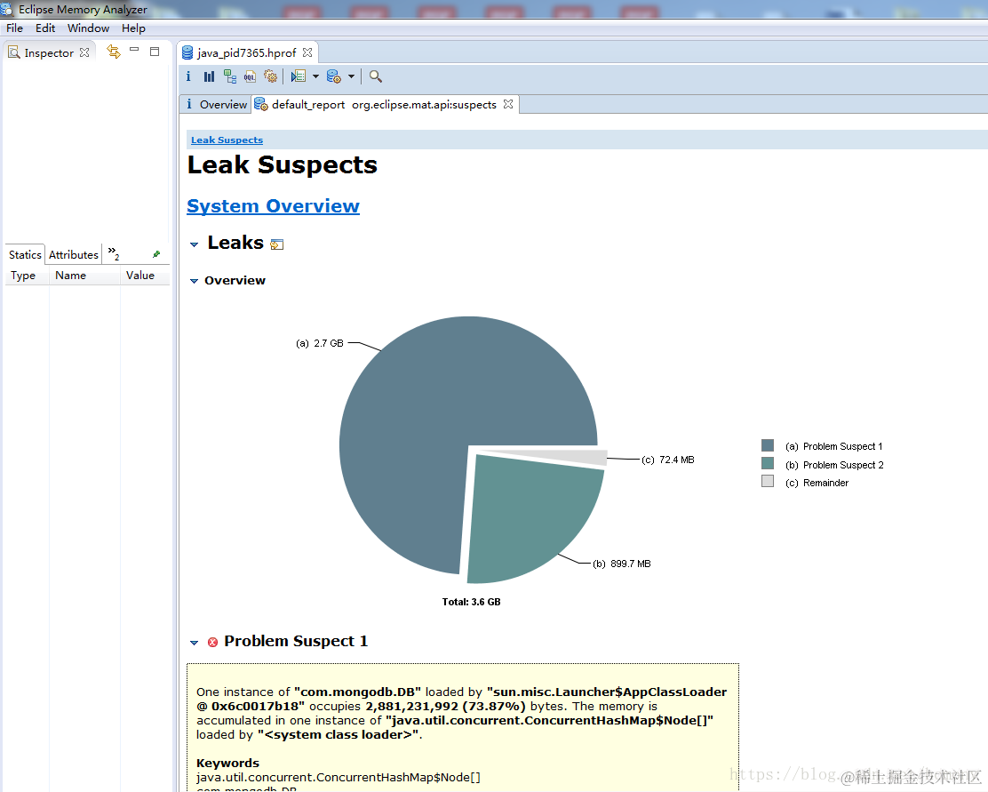The width and height of the screenshot is (988, 792).
Task: Minimize the Inspector panel
Action: (134, 49)
